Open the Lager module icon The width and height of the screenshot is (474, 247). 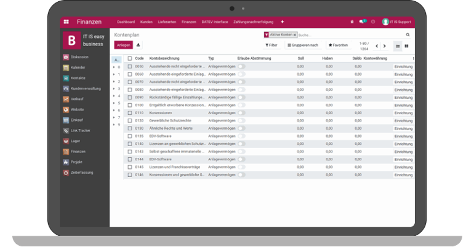(66, 141)
